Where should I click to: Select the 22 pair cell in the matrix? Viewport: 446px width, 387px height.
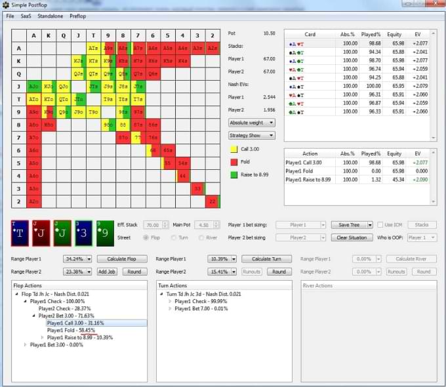(x=213, y=201)
